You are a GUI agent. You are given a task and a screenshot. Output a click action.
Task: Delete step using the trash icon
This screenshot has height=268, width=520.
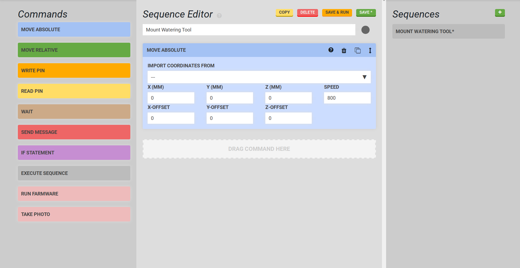tap(344, 50)
